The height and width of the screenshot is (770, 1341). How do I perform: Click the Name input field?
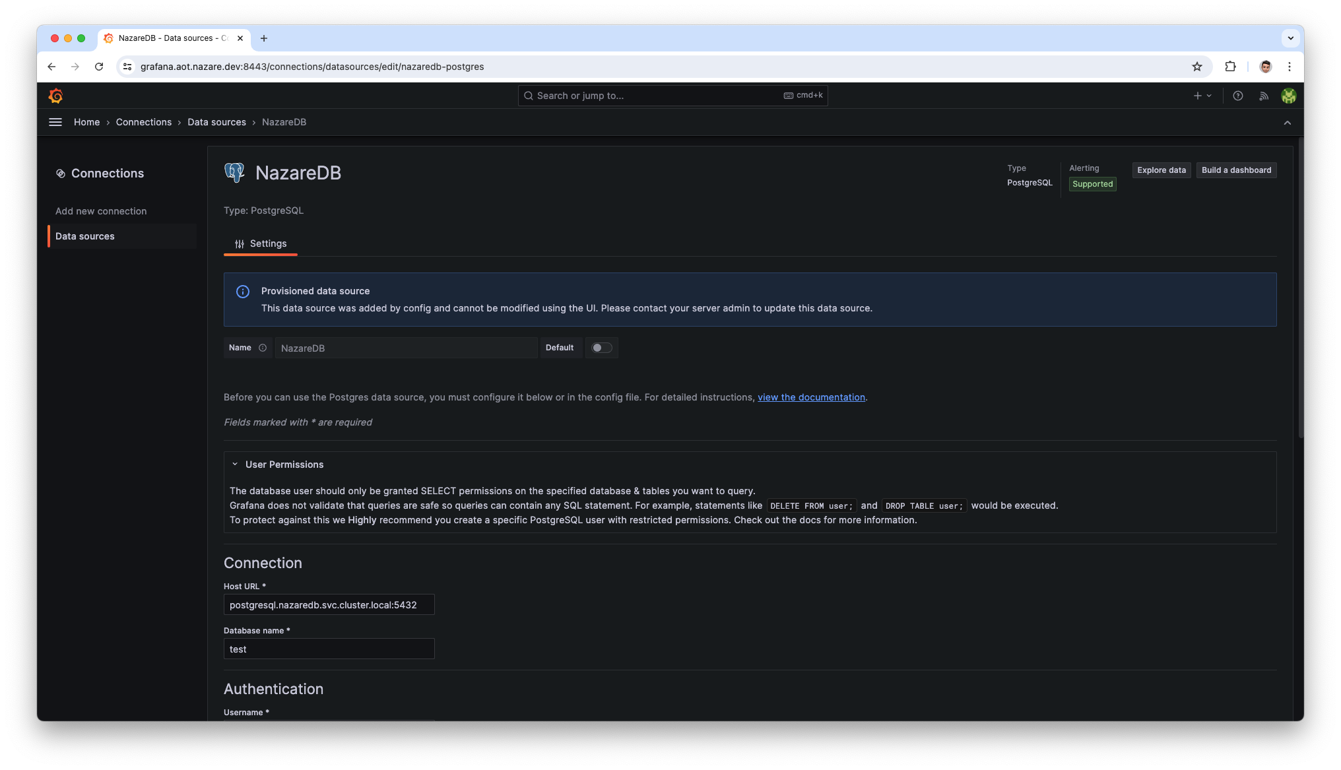406,348
